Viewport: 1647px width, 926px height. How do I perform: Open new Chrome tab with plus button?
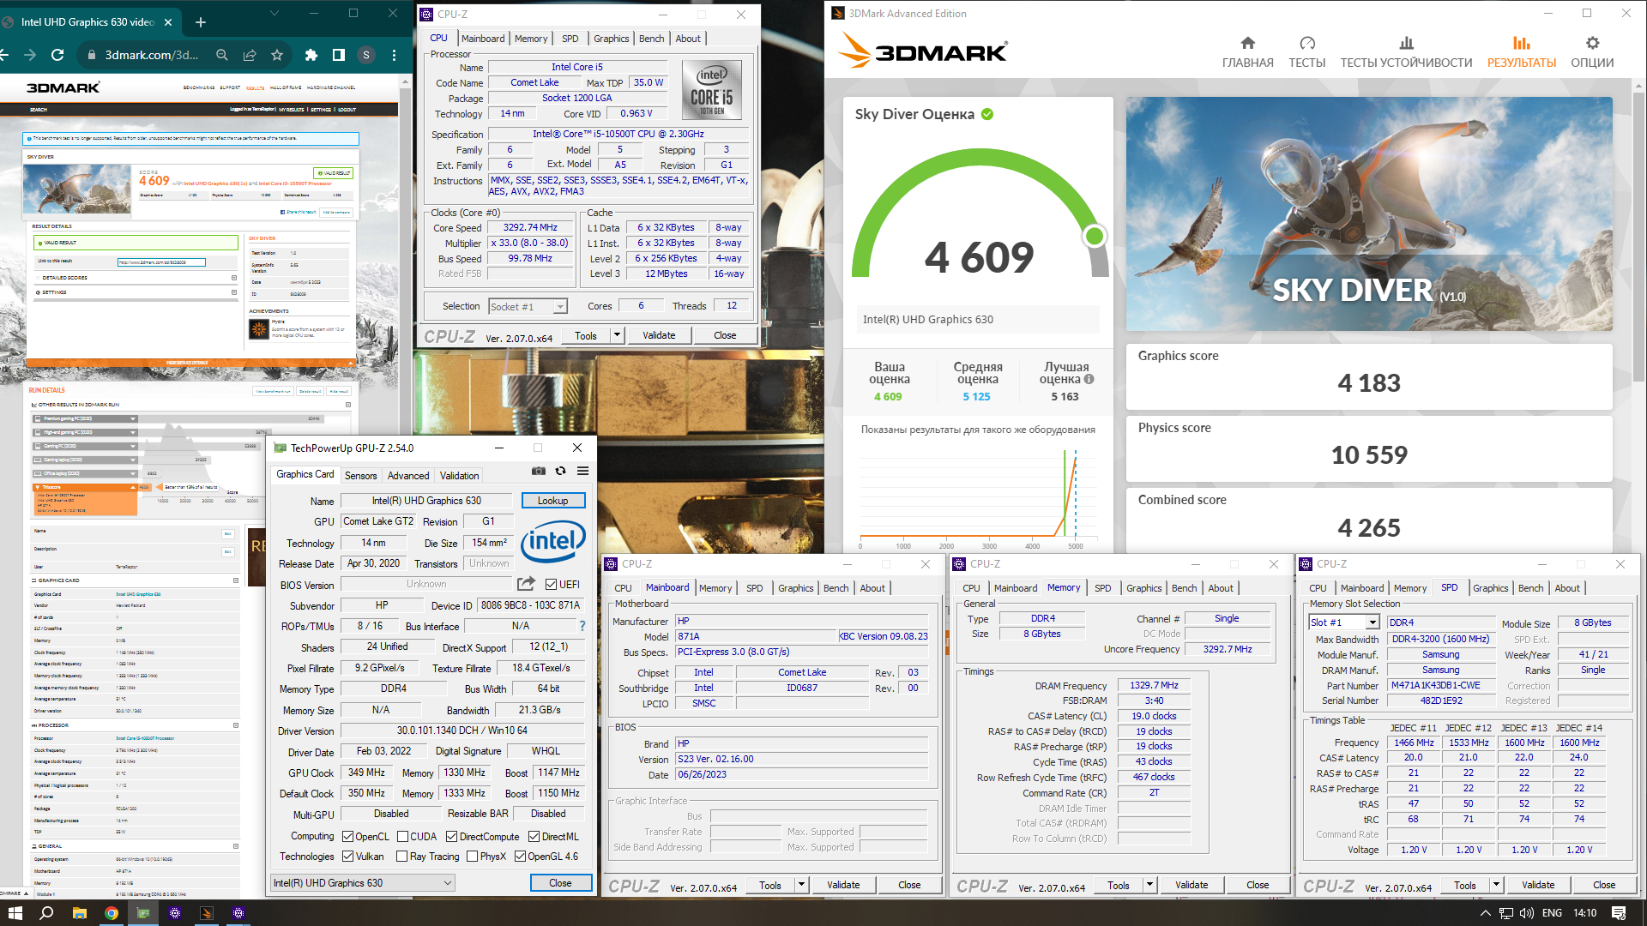coord(201,22)
